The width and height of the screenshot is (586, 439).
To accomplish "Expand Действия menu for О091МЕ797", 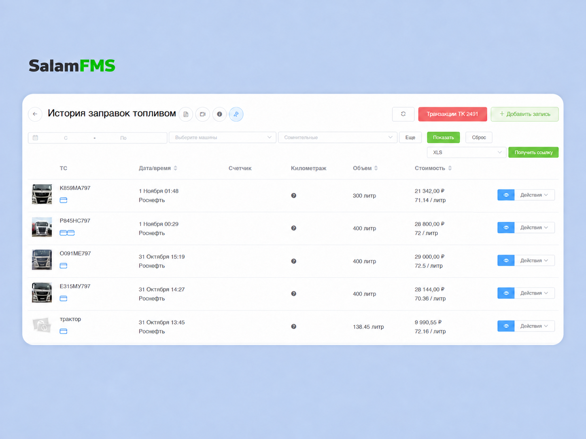I will point(534,260).
